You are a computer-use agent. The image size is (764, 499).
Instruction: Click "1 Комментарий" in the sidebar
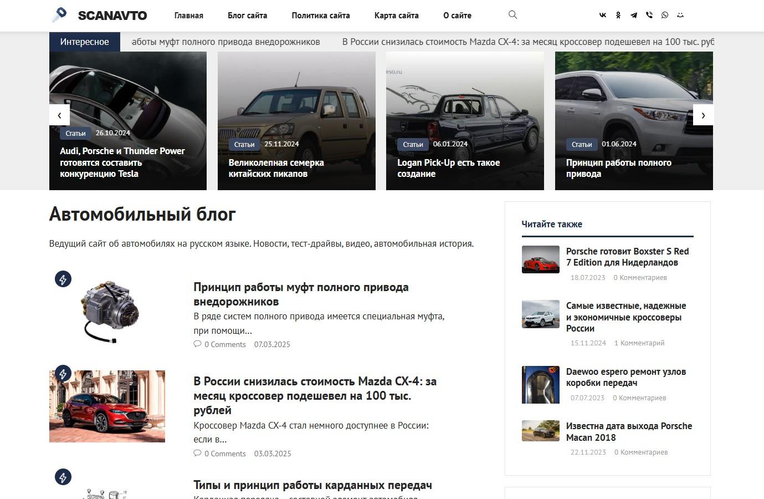[639, 343]
